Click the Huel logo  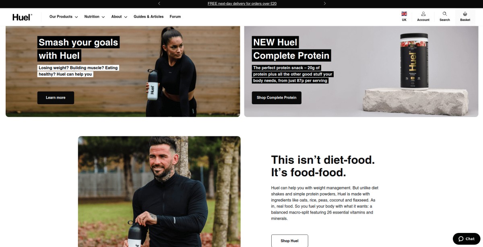pos(22,17)
